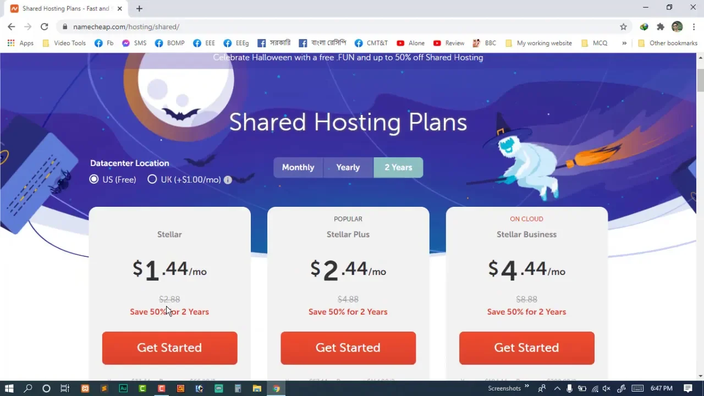Screen dimensions: 704x396
Task: Open the Other bookmarks folder
Action: [668, 43]
